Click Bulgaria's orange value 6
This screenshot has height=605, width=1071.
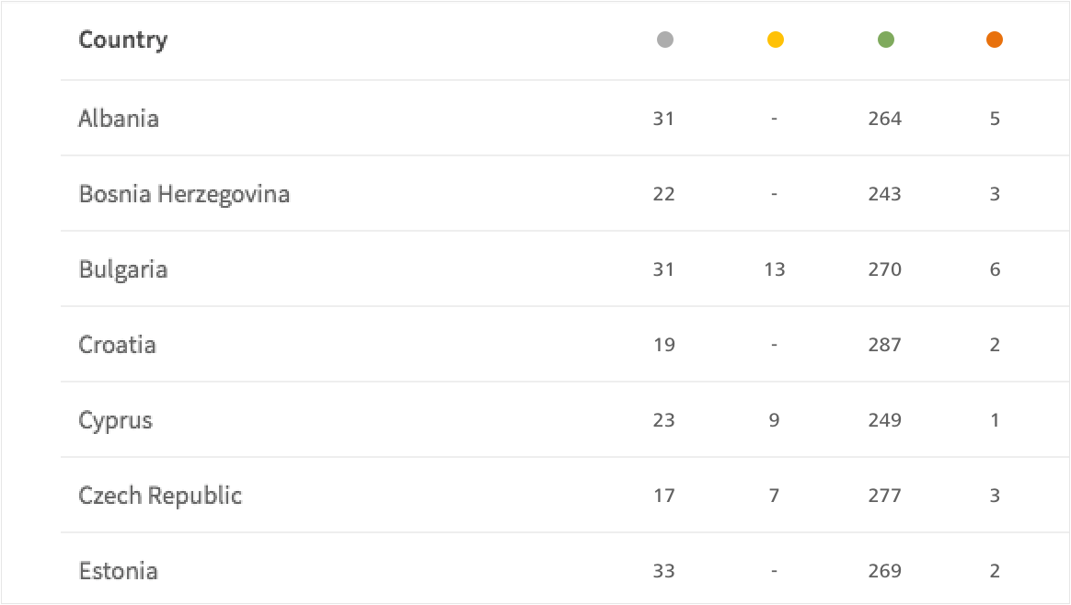point(995,269)
